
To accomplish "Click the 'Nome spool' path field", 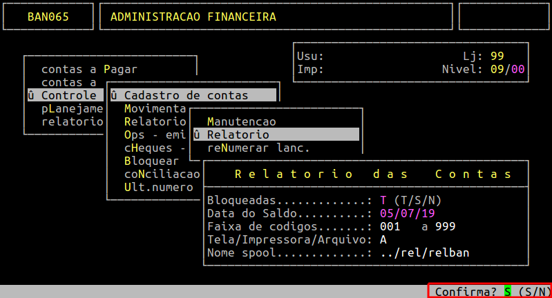I will 424,252.
